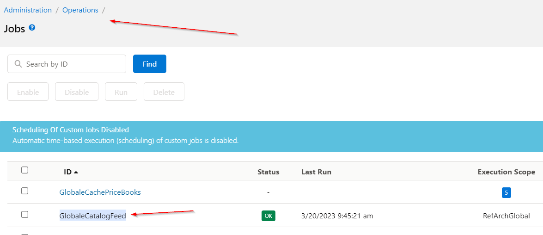Toggle the select-all jobs checkbox in header

click(x=25, y=170)
